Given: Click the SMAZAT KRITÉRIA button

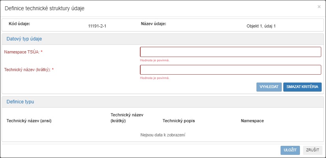Looking at the screenshot, I should coord(302,87).
